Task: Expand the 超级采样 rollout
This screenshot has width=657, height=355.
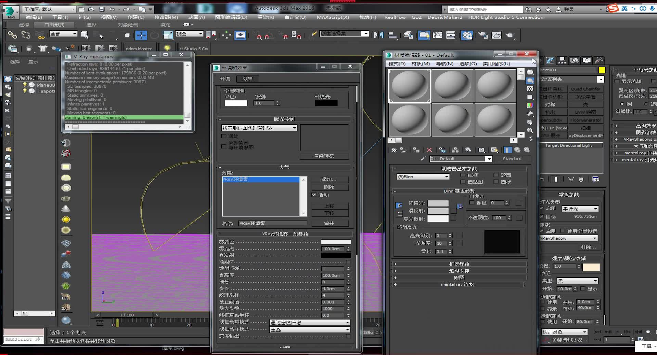Action: 459,271
